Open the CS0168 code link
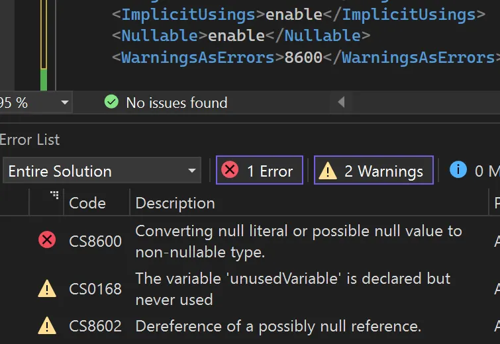This screenshot has width=500, height=344. tap(95, 289)
